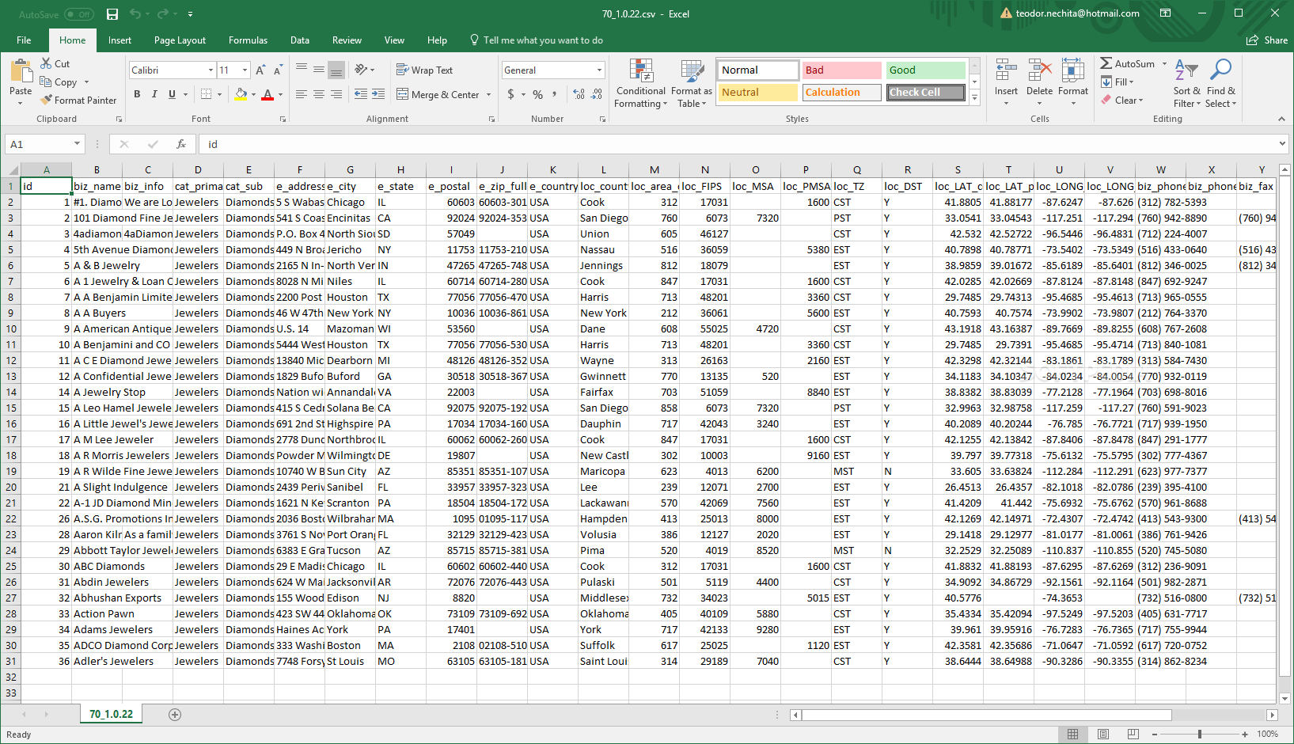Apply Italic formatting
Image resolution: width=1294 pixels, height=744 pixels.
154,94
